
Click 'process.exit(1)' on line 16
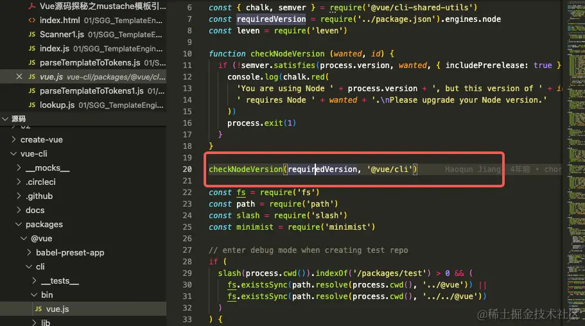point(261,123)
